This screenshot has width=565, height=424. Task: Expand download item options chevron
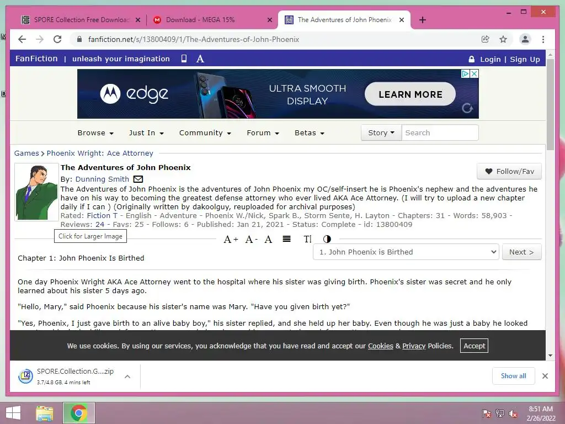click(x=127, y=377)
